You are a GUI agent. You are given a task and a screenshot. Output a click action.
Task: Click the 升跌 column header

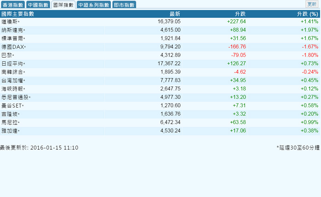coord(240,14)
